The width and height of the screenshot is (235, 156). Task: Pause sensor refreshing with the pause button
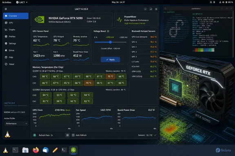coord(67,135)
